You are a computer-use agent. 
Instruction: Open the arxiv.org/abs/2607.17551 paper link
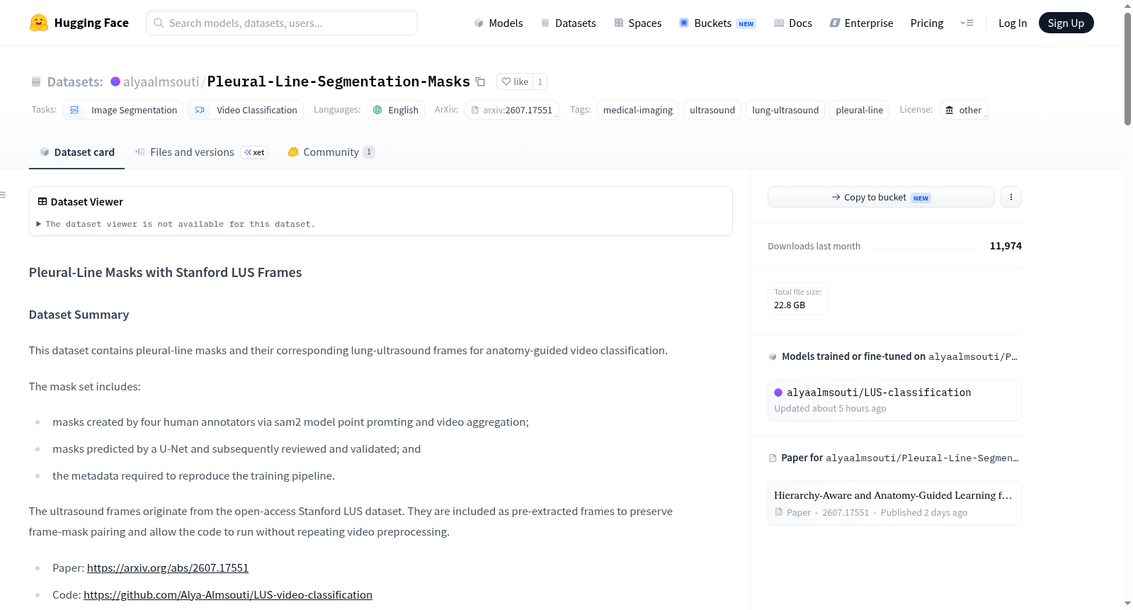(168, 568)
